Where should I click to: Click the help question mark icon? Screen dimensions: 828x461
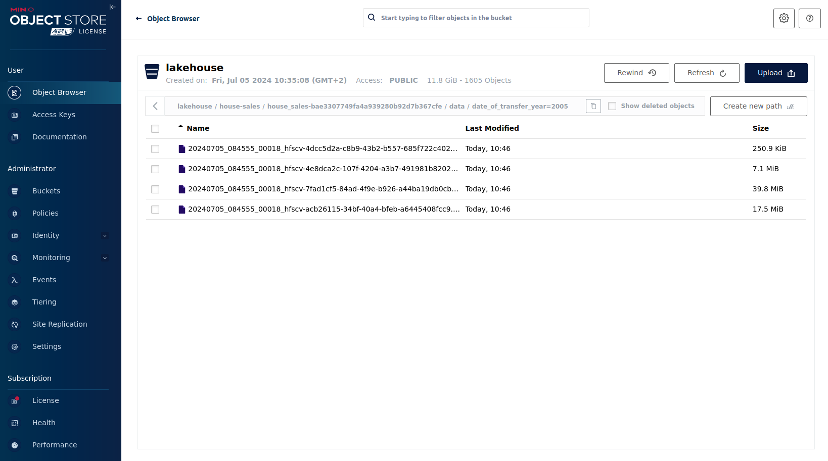pyautogui.click(x=809, y=18)
